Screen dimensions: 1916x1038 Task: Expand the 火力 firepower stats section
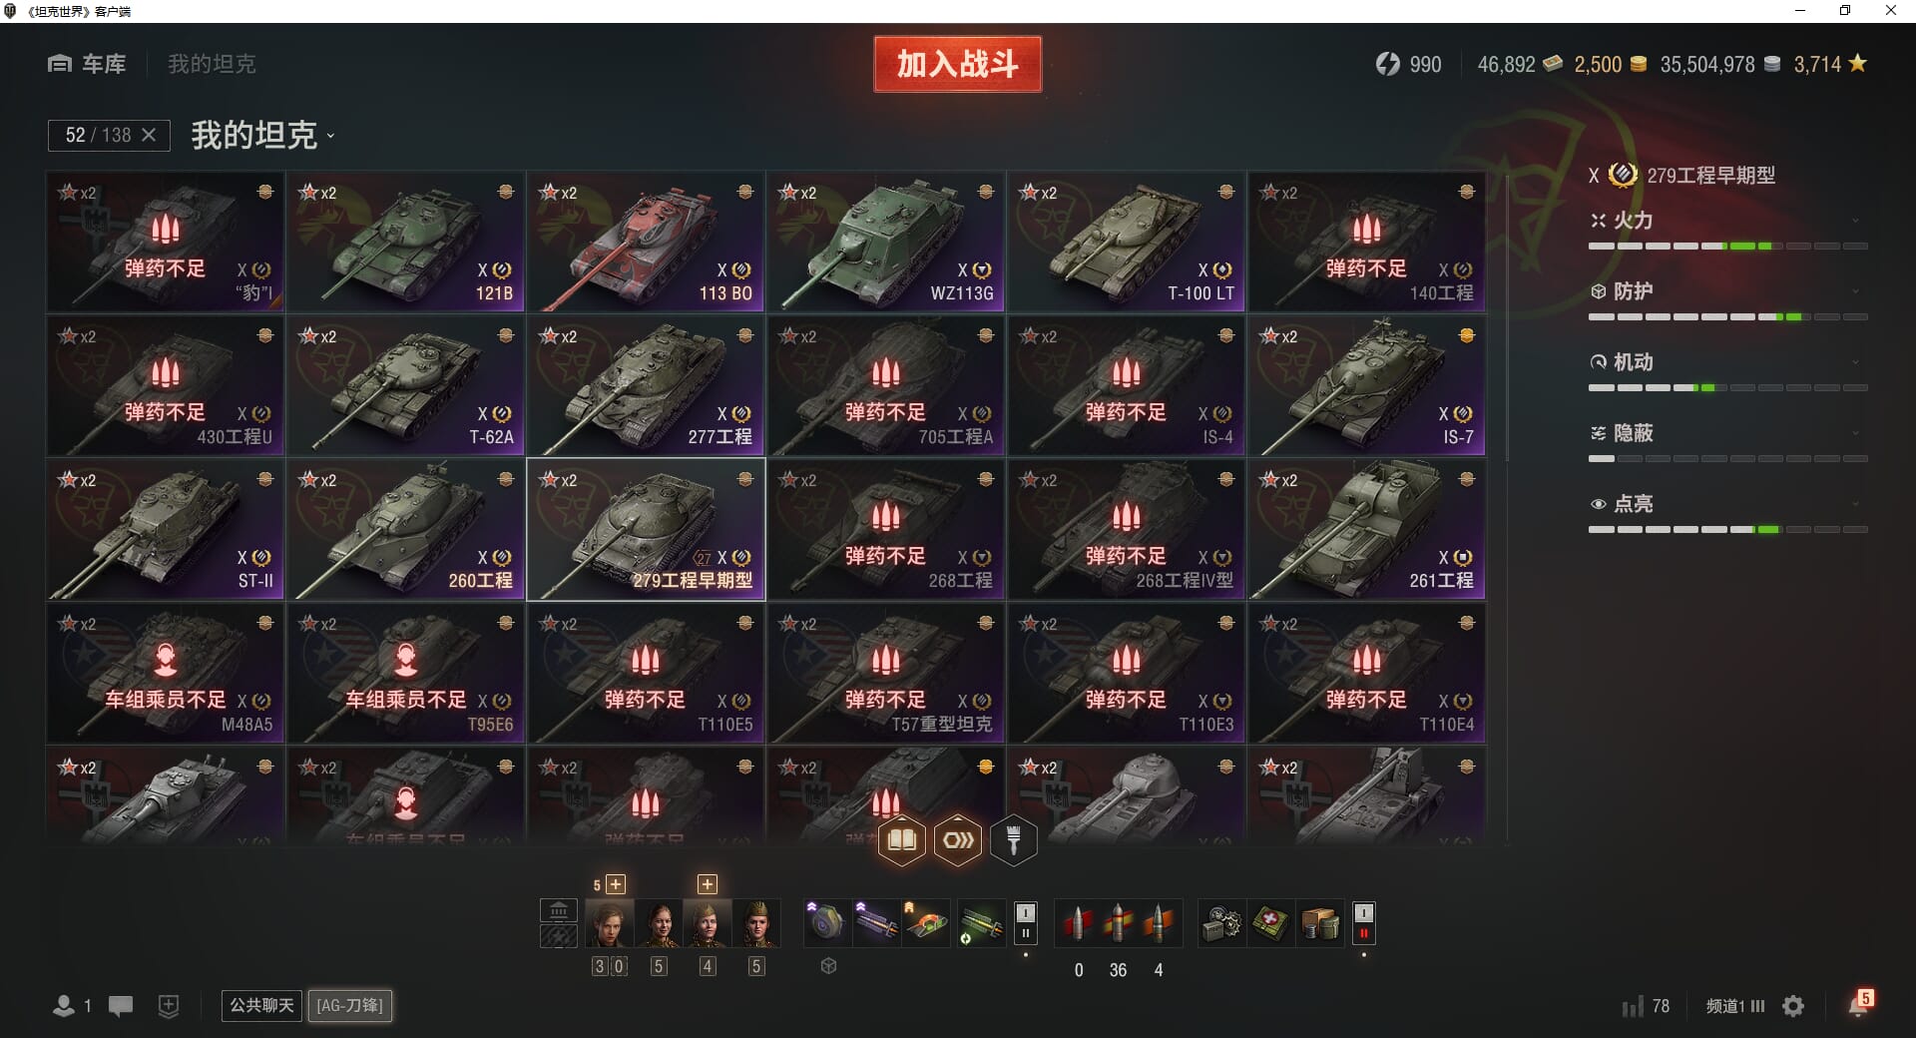pyautogui.click(x=1727, y=221)
